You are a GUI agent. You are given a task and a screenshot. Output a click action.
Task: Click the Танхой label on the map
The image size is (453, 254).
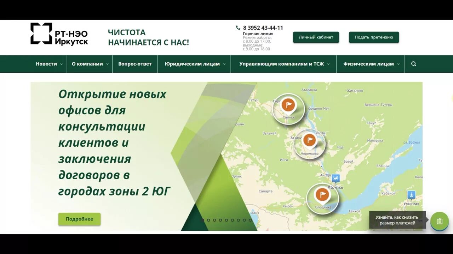355,211
